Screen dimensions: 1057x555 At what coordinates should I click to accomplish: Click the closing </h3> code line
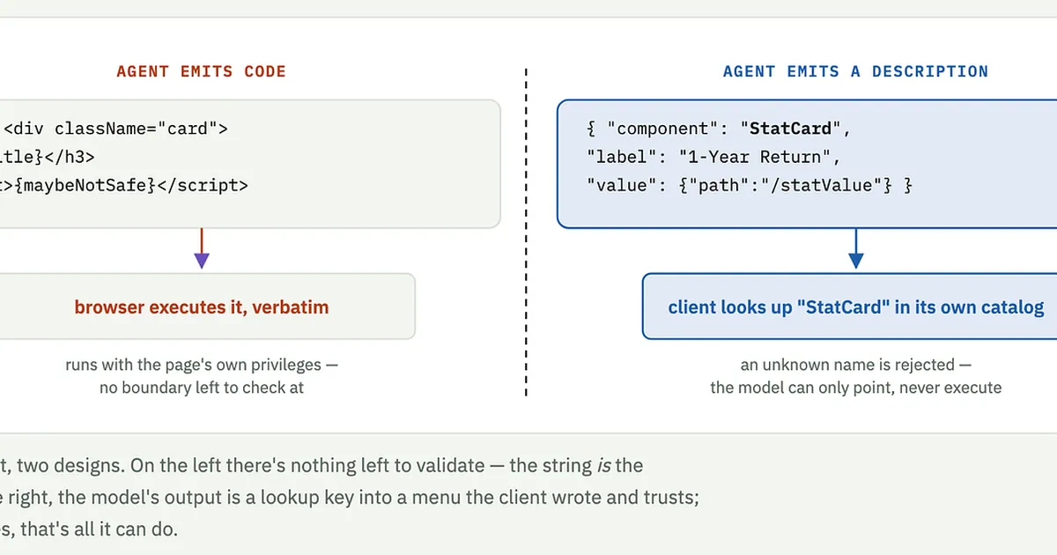pyautogui.click(x=48, y=157)
